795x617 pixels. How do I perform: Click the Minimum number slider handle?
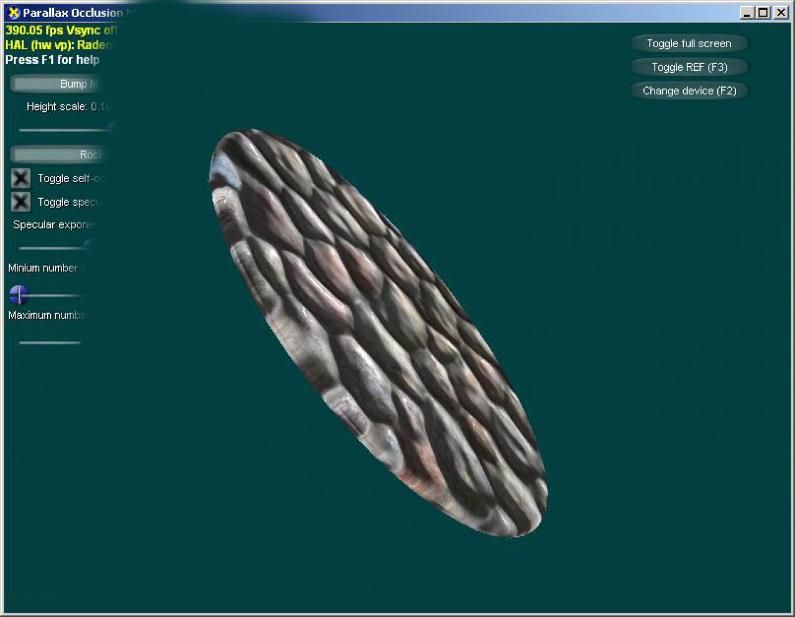point(19,295)
